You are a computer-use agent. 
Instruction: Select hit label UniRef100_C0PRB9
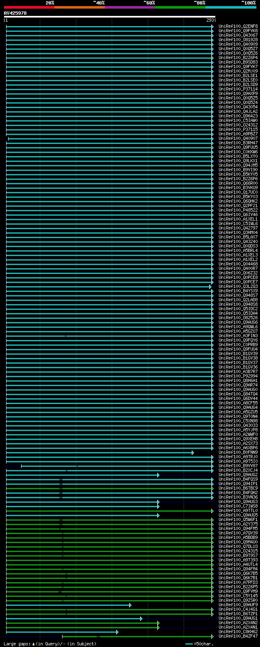238,345
